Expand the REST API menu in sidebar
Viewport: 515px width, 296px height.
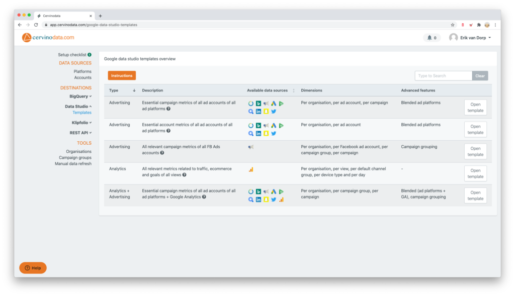[x=80, y=133]
